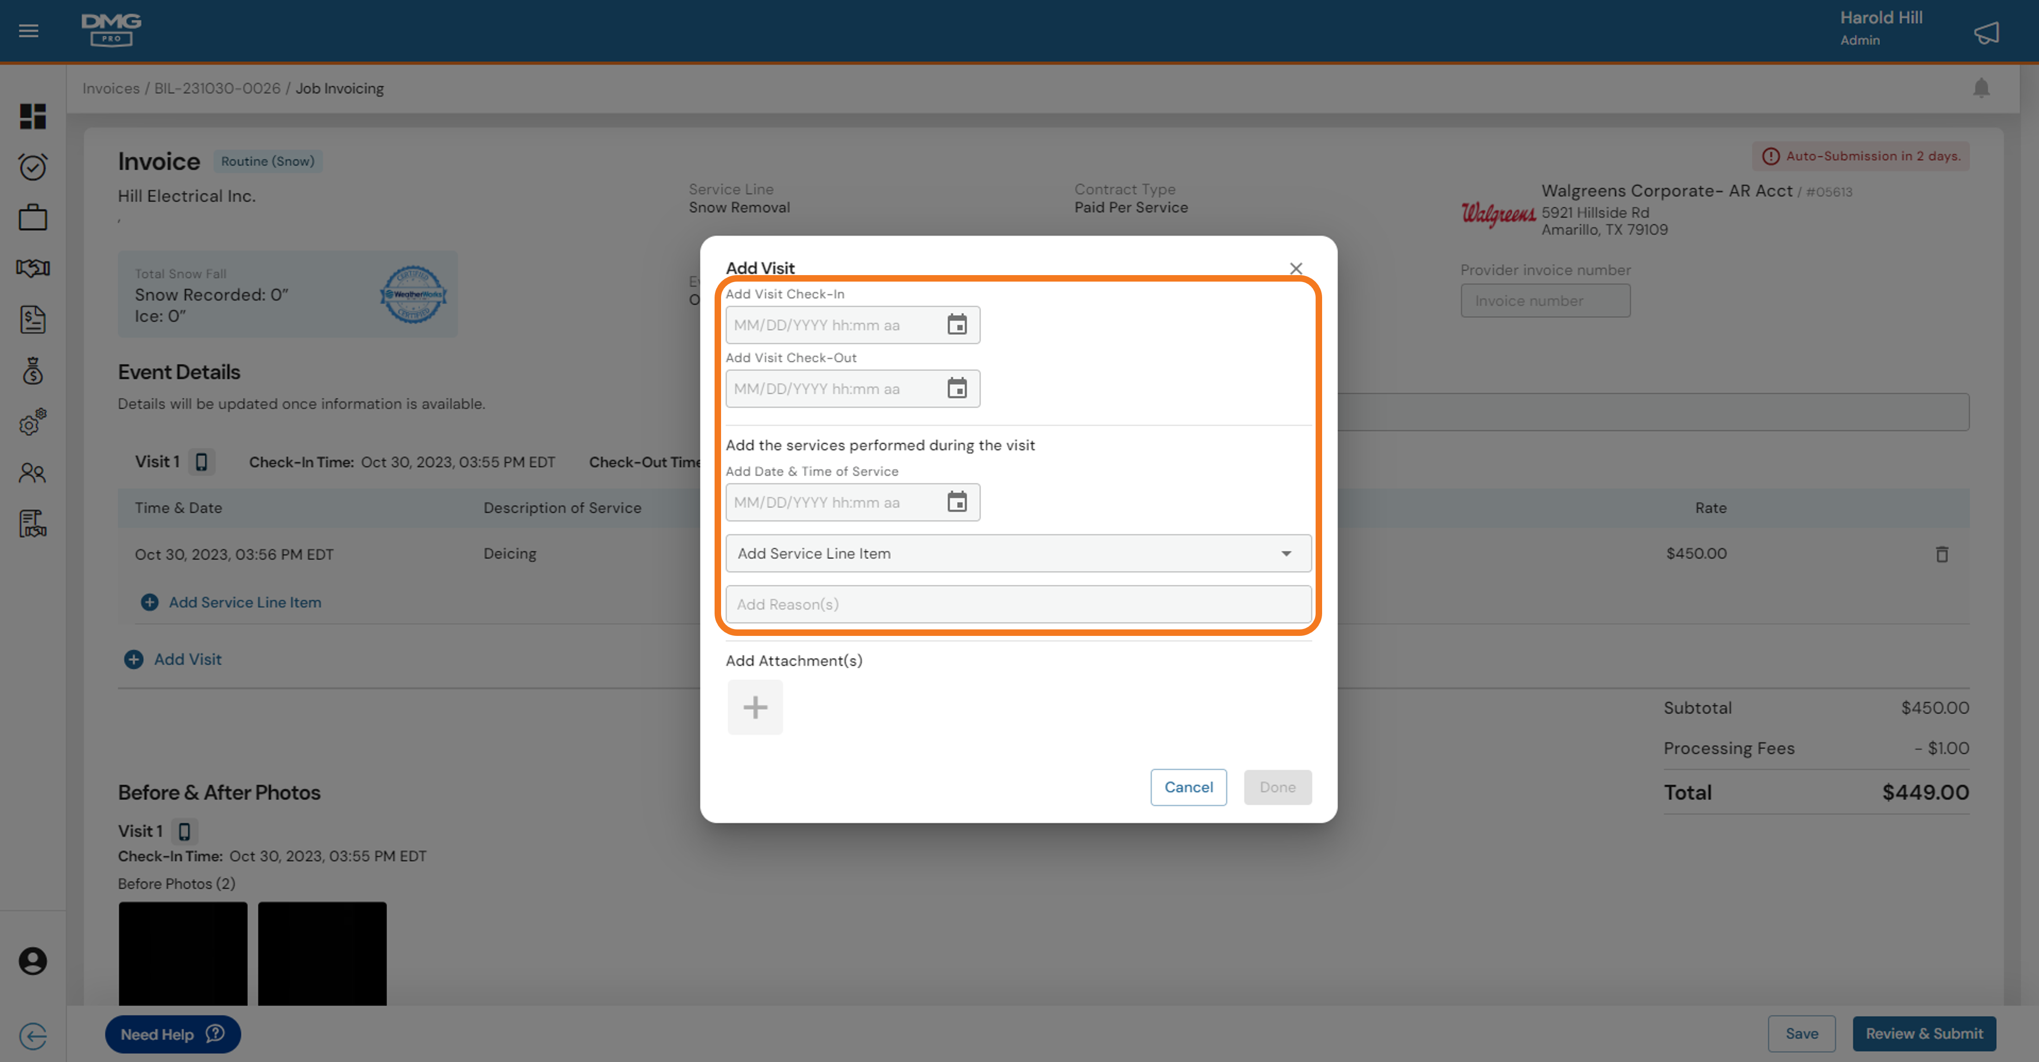Open the profile avatar icon at bottom left
The image size is (2039, 1062).
[x=32, y=961]
